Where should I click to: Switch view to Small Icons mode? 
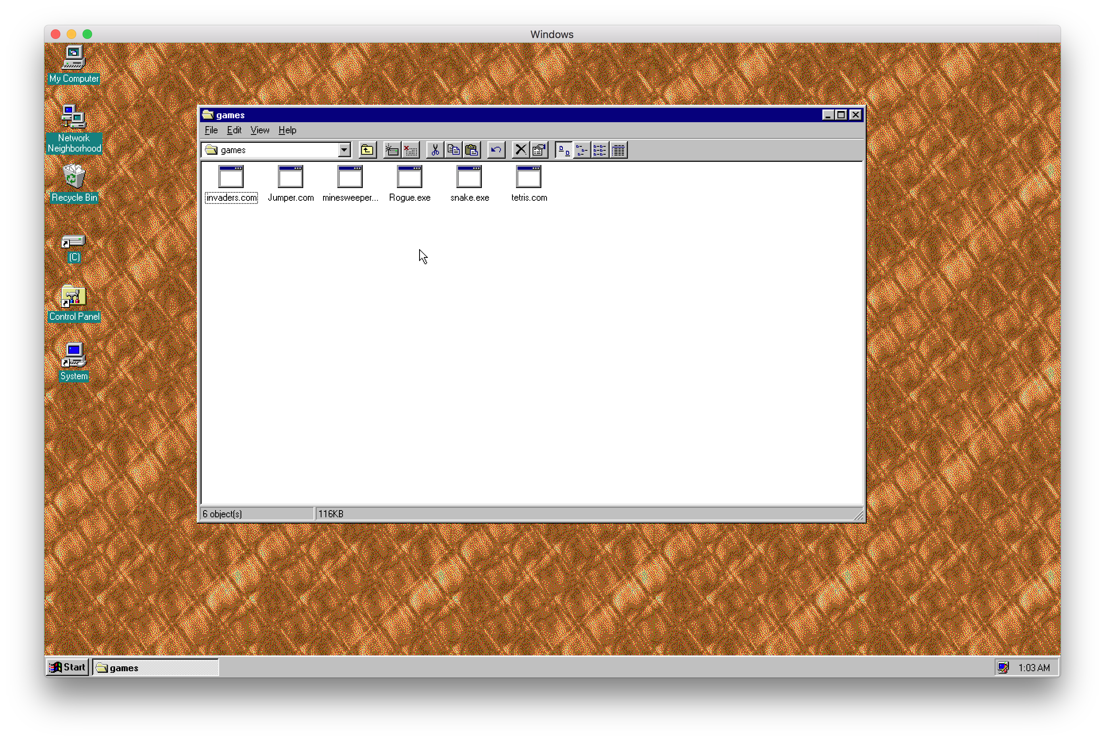(581, 150)
